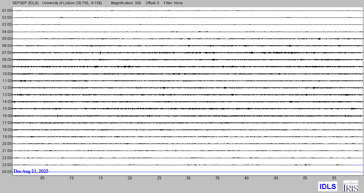Click the :55 minute axis label
The height and width of the screenshot is (193, 364).
tap(335, 178)
